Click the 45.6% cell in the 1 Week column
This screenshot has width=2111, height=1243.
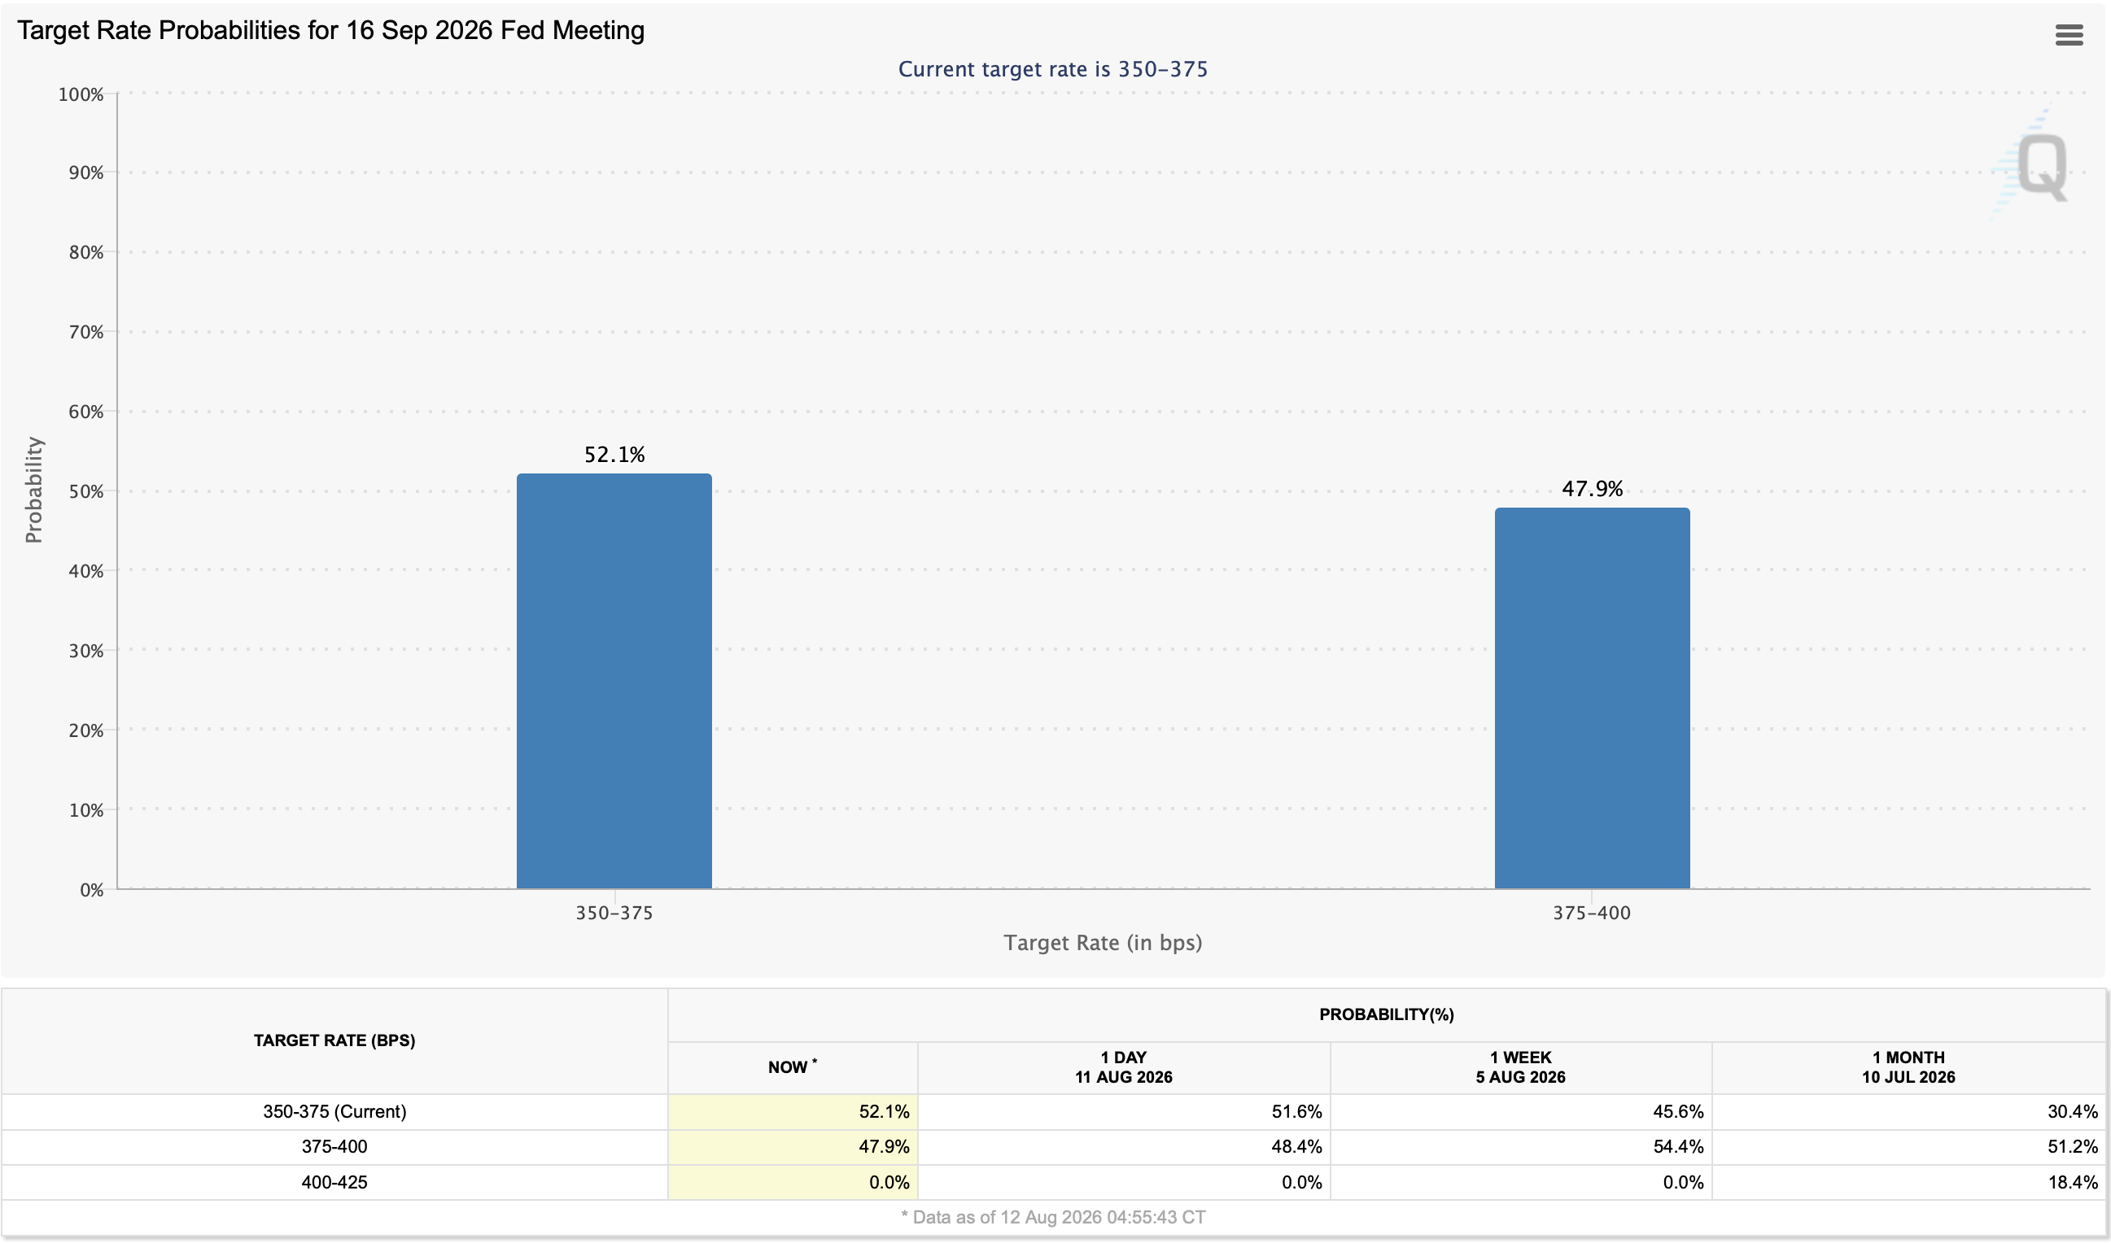coord(1520,1111)
